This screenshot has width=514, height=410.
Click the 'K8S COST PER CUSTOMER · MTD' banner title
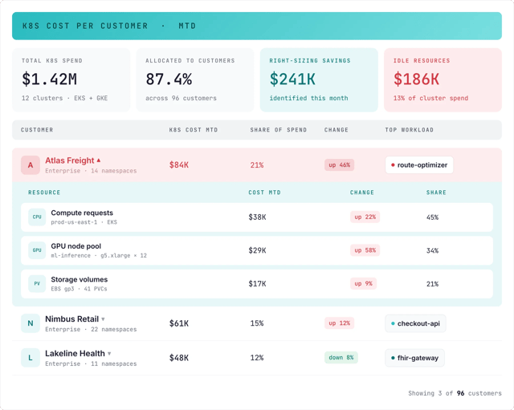click(109, 26)
